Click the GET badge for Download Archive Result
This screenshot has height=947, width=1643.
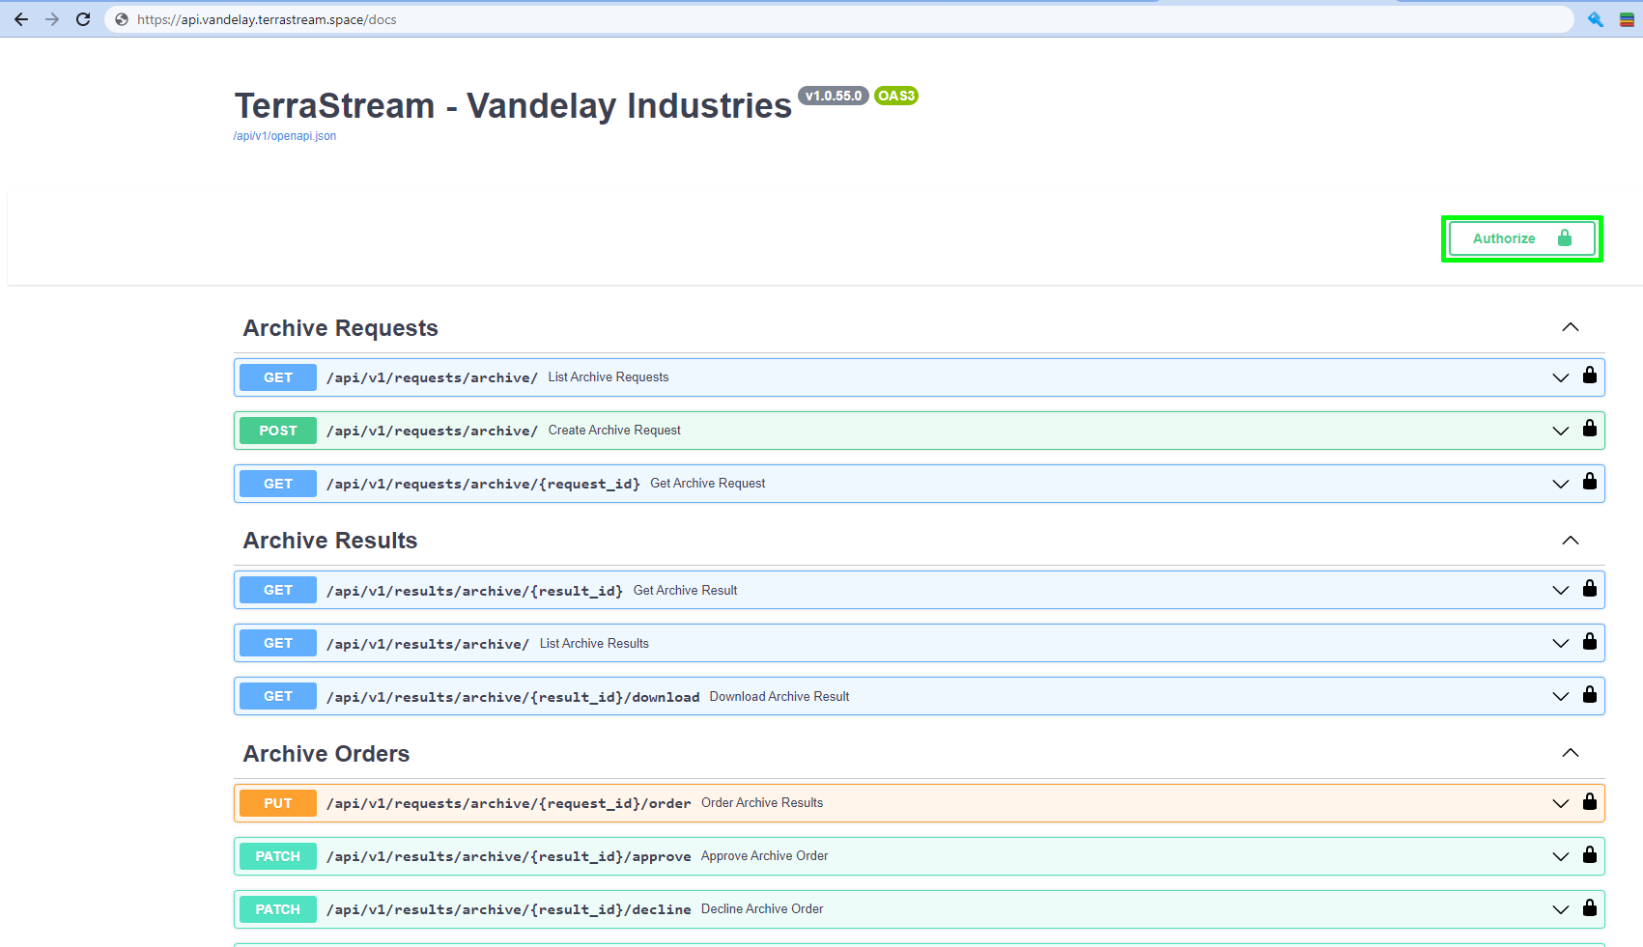pyautogui.click(x=278, y=696)
